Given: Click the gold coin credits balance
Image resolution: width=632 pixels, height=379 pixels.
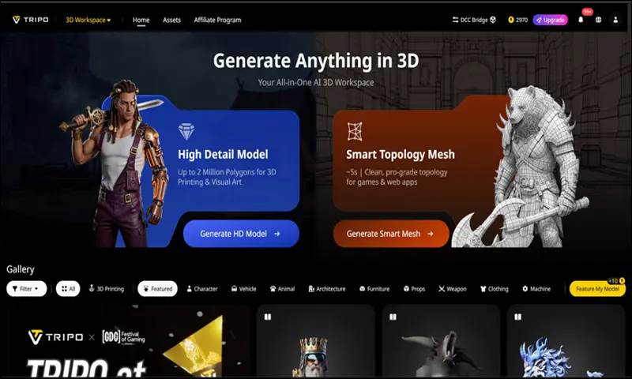Looking at the screenshot, I should (x=517, y=20).
